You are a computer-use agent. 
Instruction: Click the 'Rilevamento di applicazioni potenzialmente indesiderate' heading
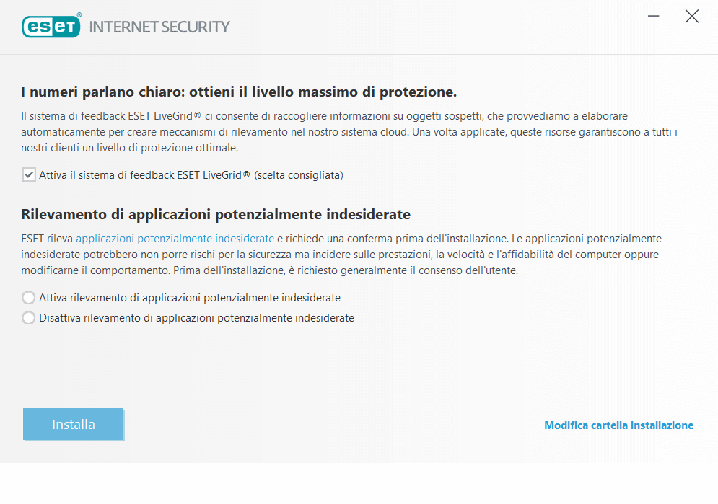tap(216, 214)
